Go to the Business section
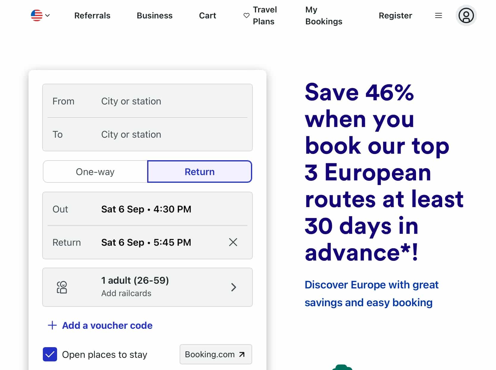 click(154, 15)
